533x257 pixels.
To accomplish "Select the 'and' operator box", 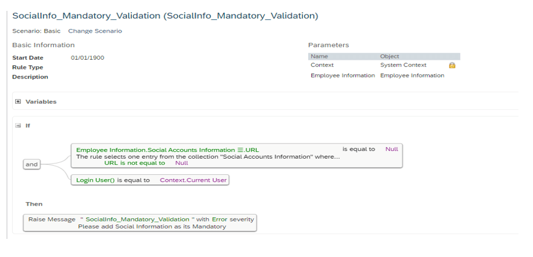I will 31,164.
